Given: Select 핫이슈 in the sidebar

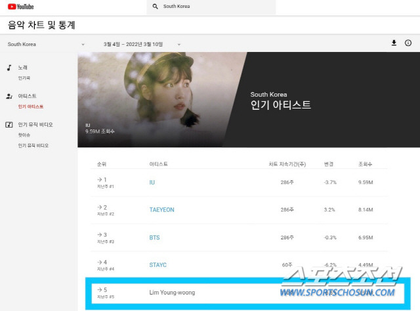Looking at the screenshot, I should [24, 135].
